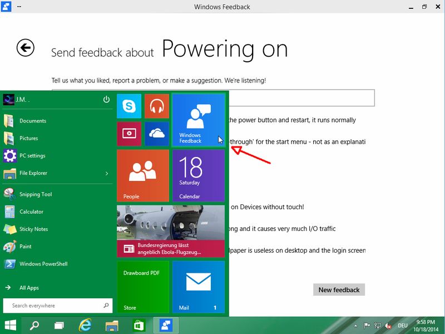Open Documents from the Start menu
445x334 pixels.
58,121
